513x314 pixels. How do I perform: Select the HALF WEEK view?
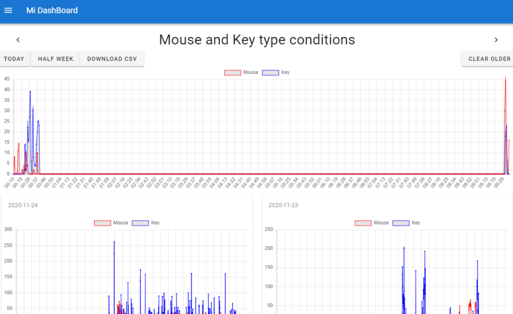click(56, 59)
